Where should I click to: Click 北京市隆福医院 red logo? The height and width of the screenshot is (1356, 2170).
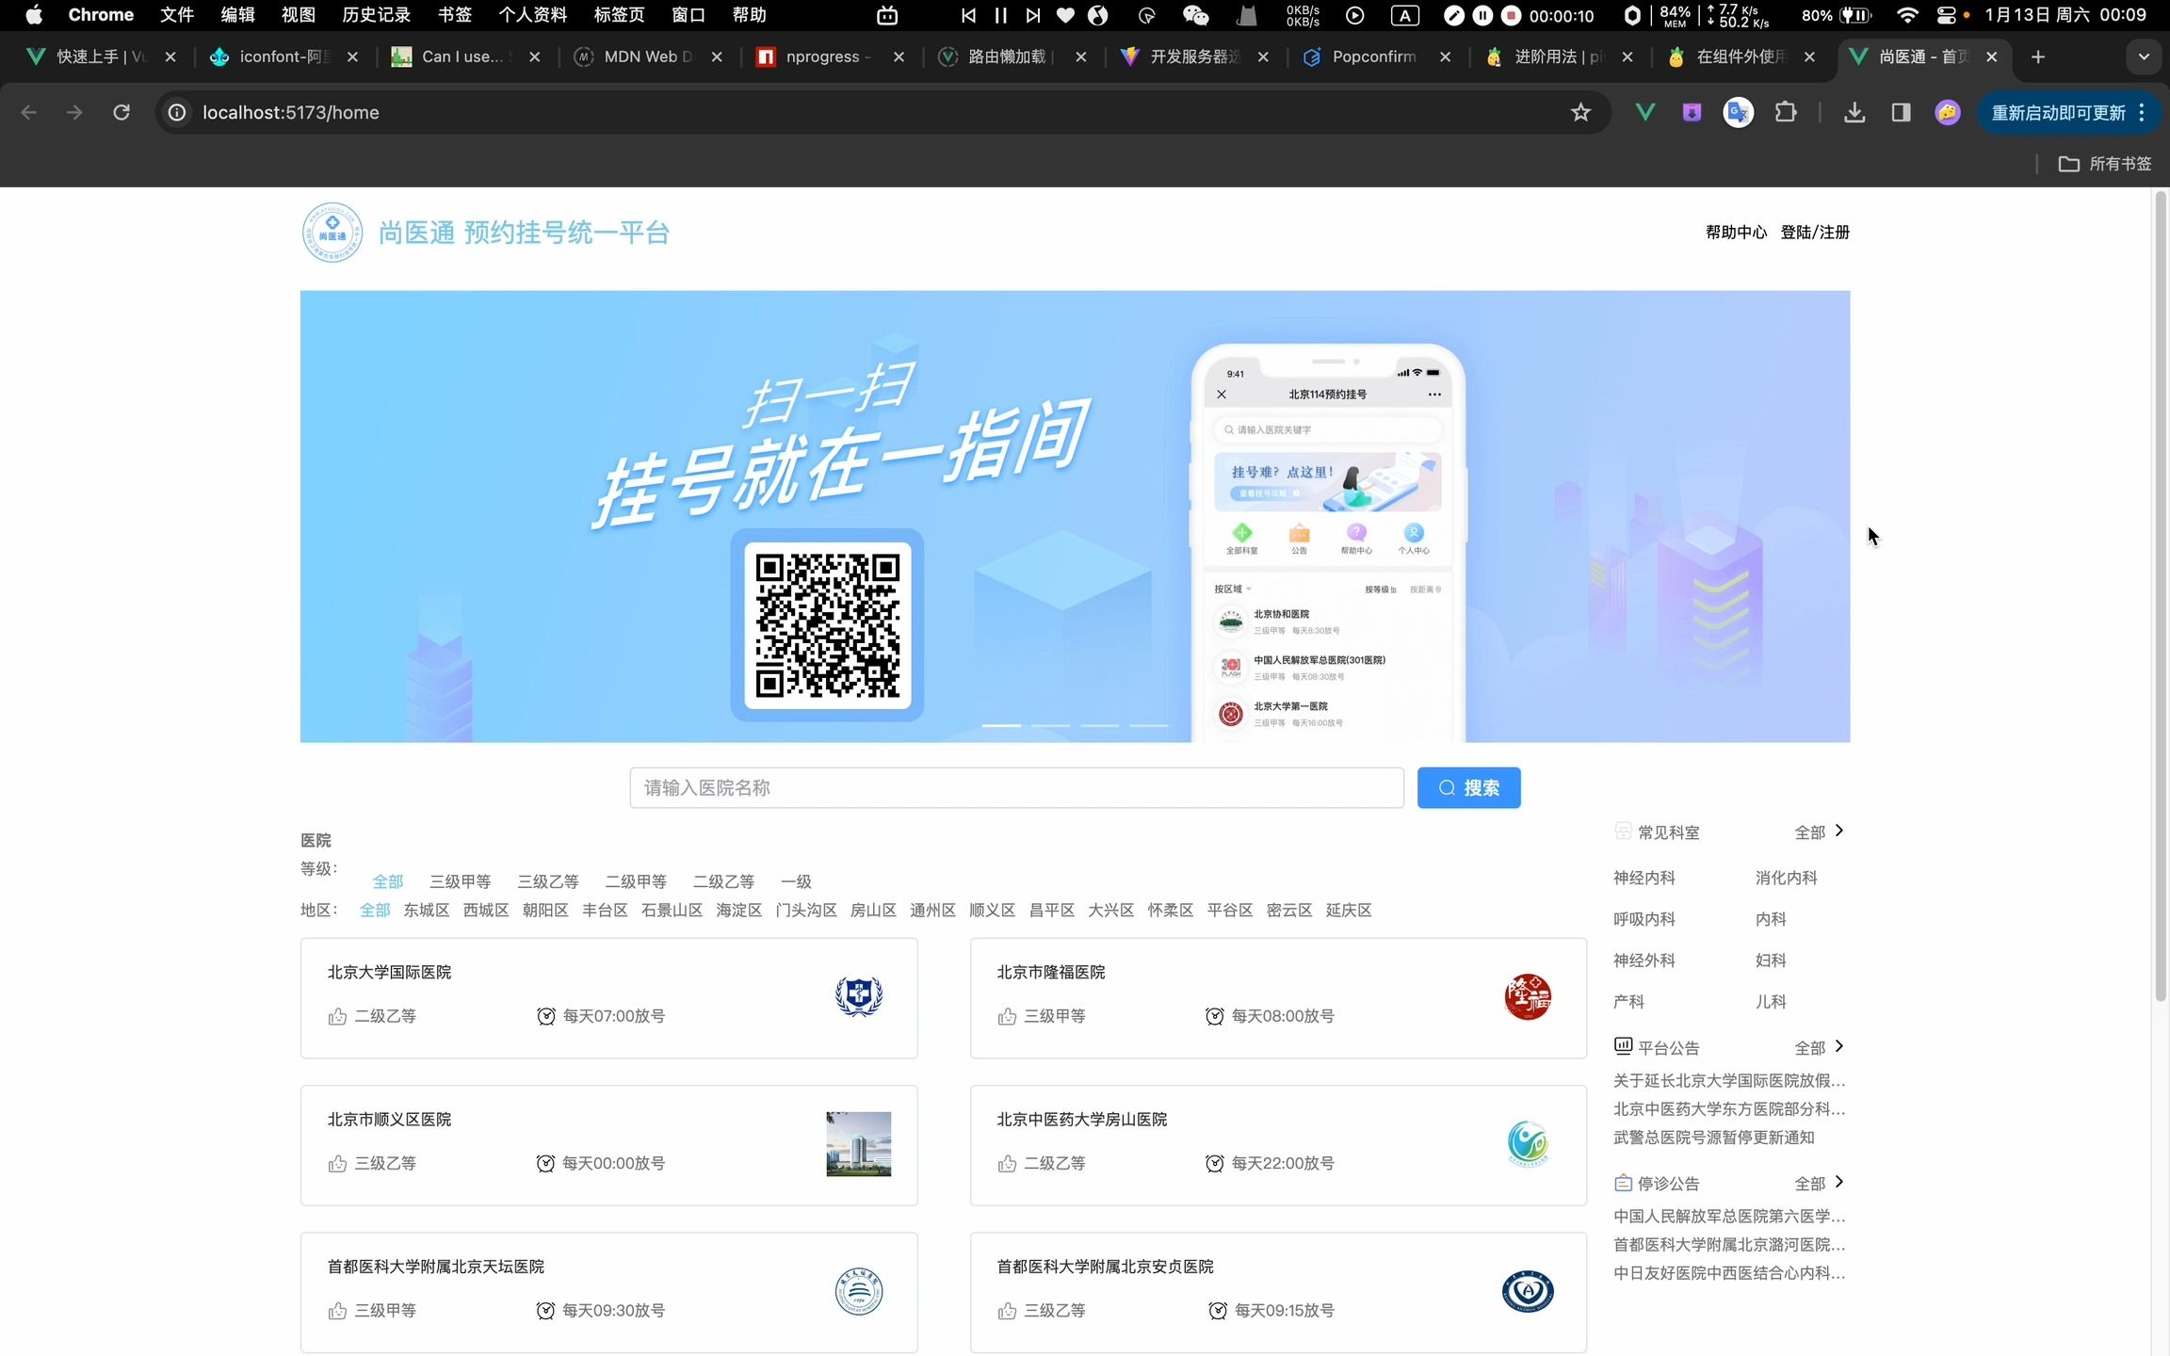1528,996
